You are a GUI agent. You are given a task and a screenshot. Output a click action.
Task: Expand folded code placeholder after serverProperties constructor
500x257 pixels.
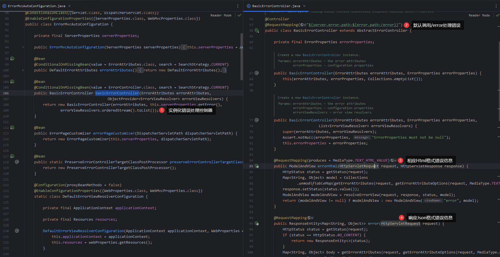[184, 47]
